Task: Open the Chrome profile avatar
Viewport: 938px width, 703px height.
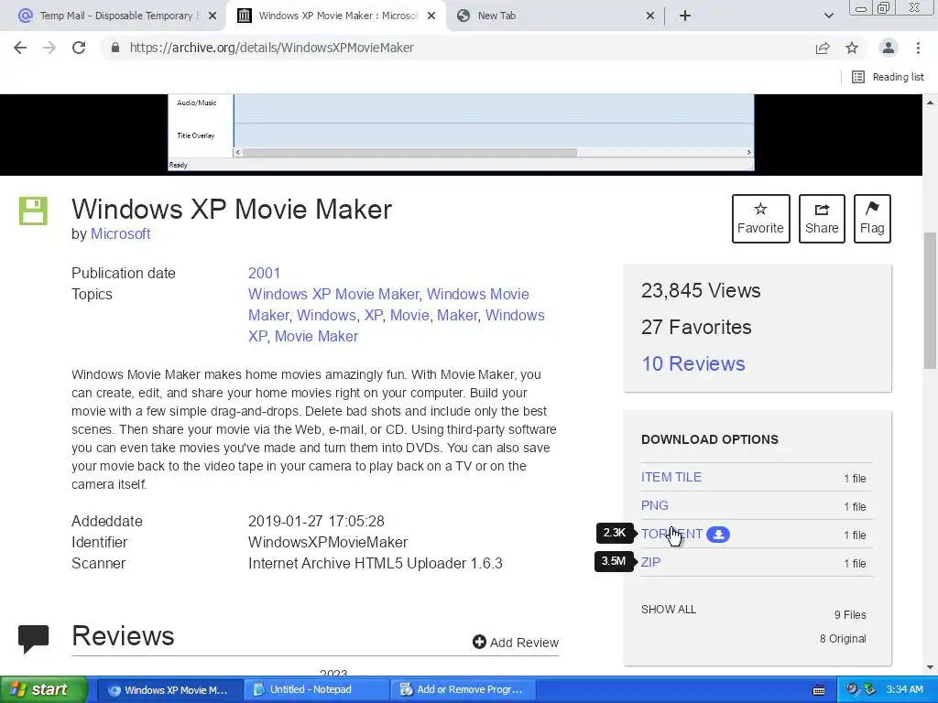Action: pyautogui.click(x=889, y=48)
